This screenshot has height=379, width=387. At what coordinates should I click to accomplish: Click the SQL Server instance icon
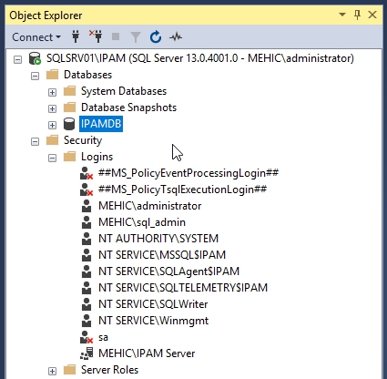point(35,58)
